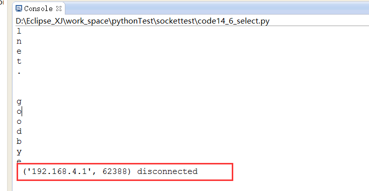The height and width of the screenshot is (191, 369).
Task: Select the Console tab label
Action: [x=38, y=9]
